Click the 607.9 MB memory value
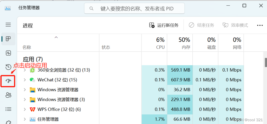The height and width of the screenshot is (124, 267). click(181, 80)
